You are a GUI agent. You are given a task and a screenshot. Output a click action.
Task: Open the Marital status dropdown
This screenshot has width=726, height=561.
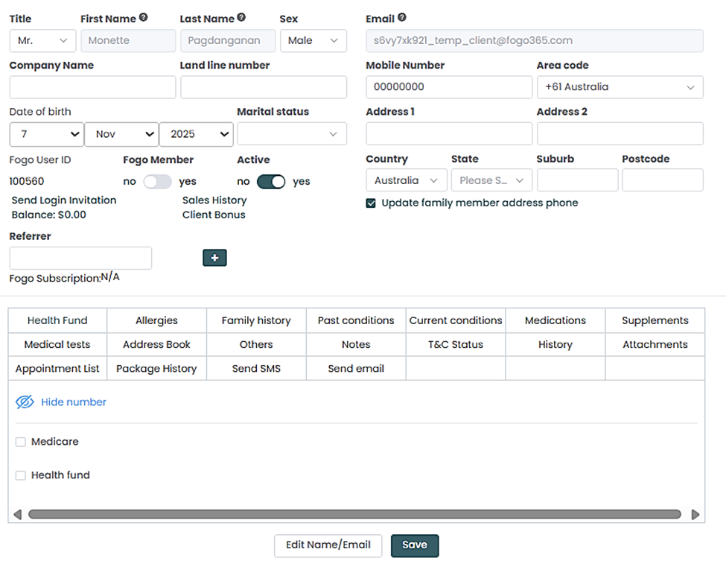[291, 134]
